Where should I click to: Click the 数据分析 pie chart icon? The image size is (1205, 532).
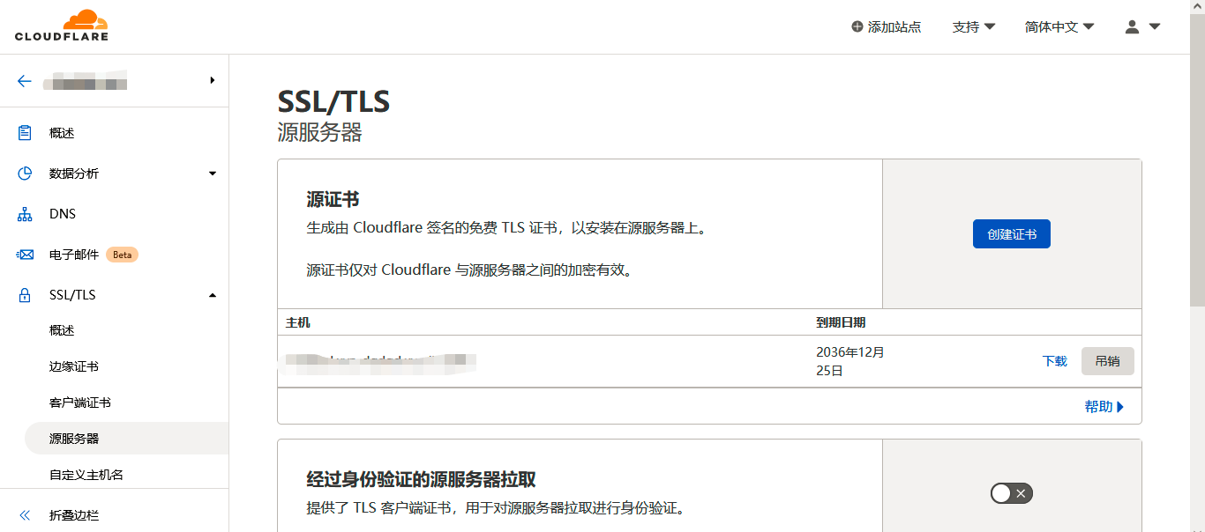[x=26, y=174]
